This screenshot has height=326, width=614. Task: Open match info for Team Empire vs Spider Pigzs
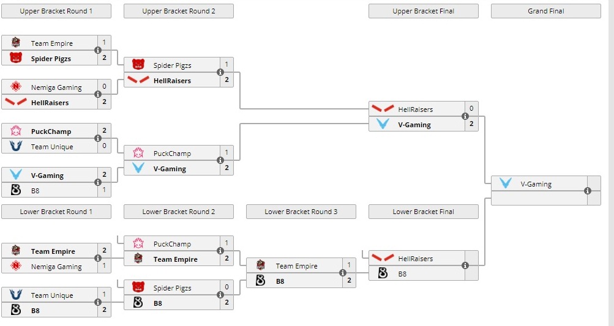click(98, 51)
